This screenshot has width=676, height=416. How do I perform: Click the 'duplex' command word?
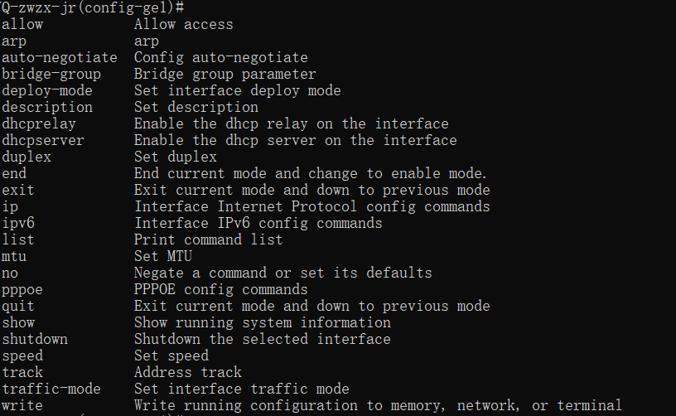(27, 157)
